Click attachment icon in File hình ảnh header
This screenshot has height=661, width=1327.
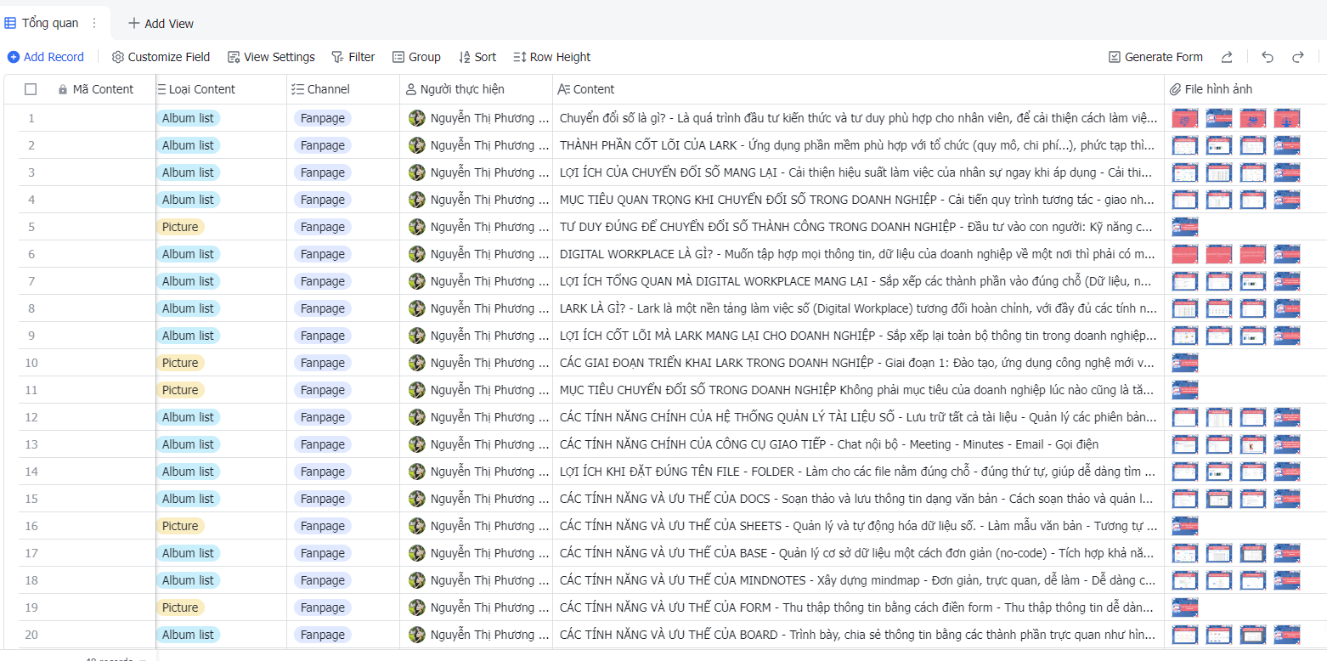click(1176, 89)
